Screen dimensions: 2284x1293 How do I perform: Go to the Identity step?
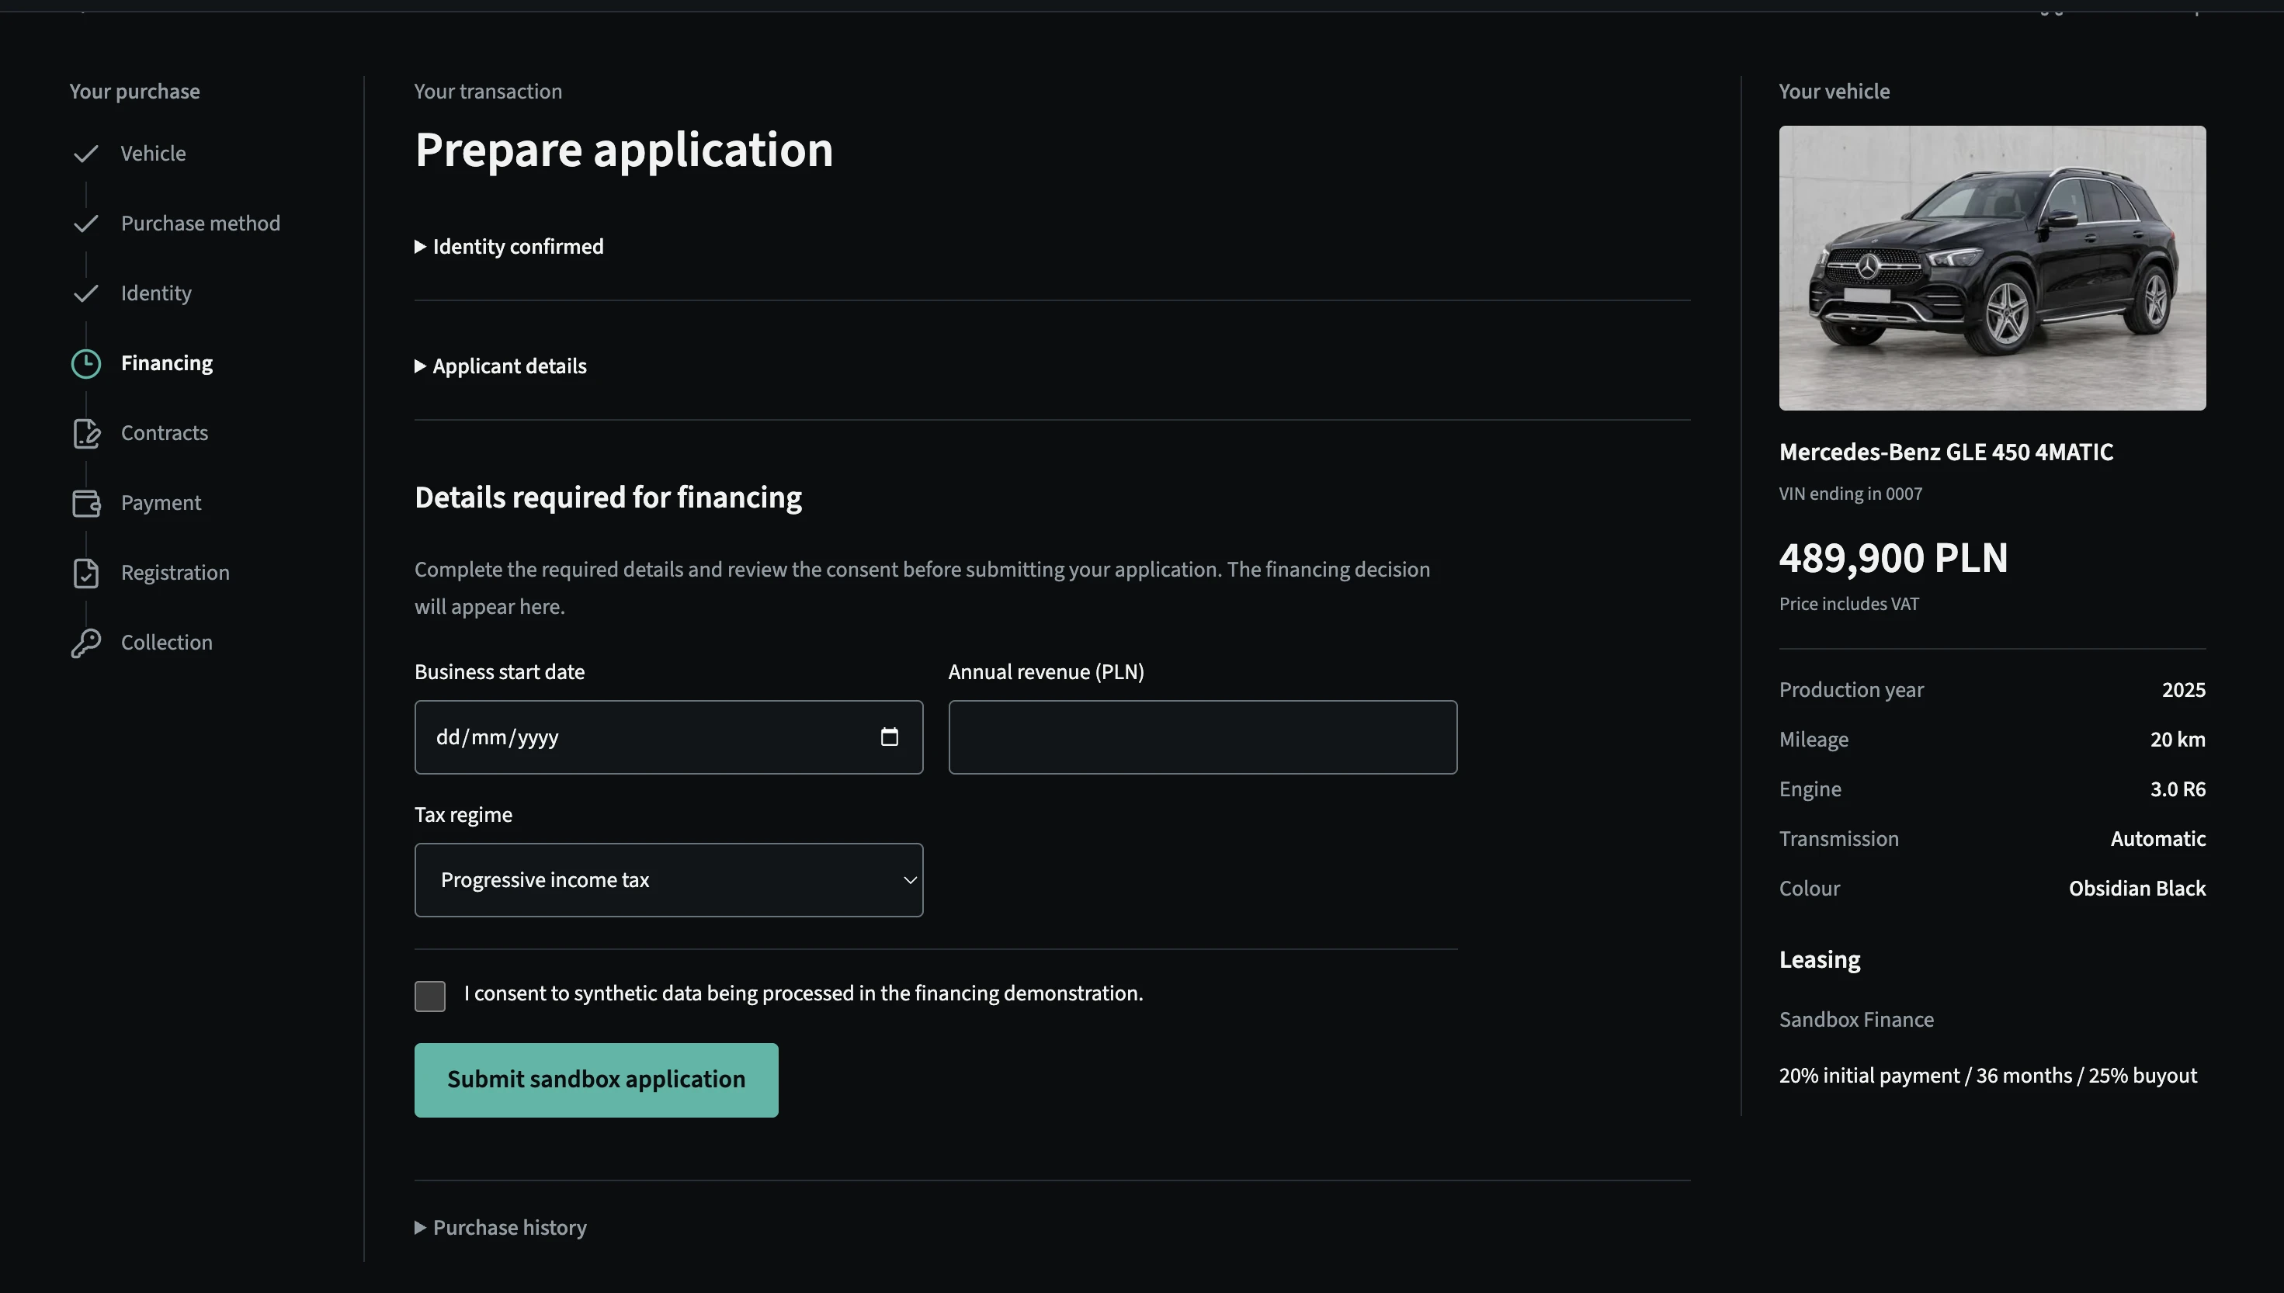click(x=156, y=294)
